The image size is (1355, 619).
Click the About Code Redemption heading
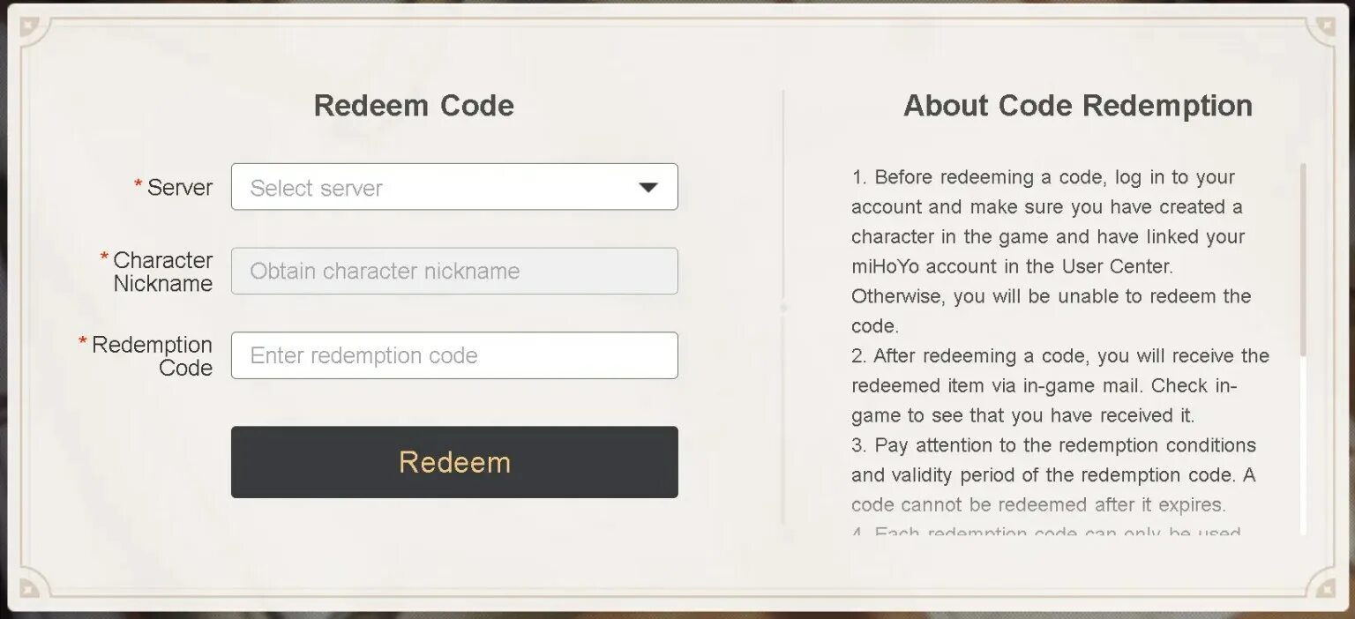click(x=1078, y=106)
